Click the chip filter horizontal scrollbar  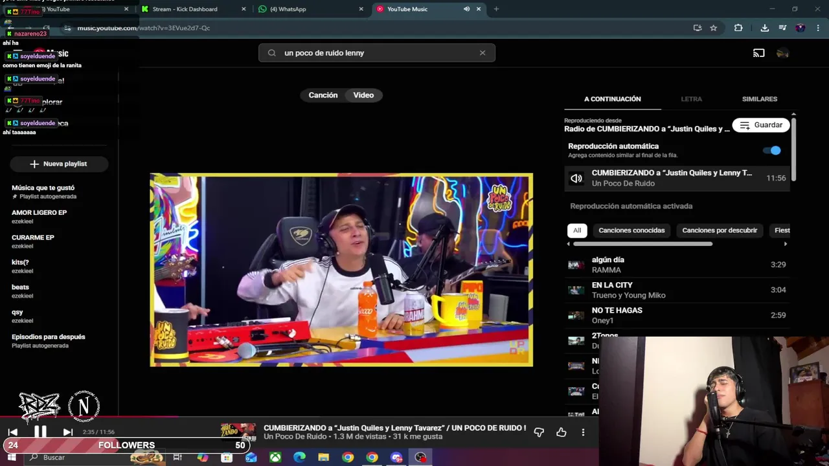[642, 244]
